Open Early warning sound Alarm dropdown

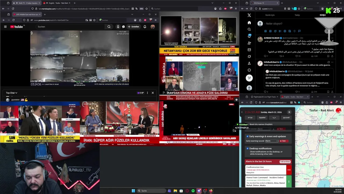click(x=271, y=141)
